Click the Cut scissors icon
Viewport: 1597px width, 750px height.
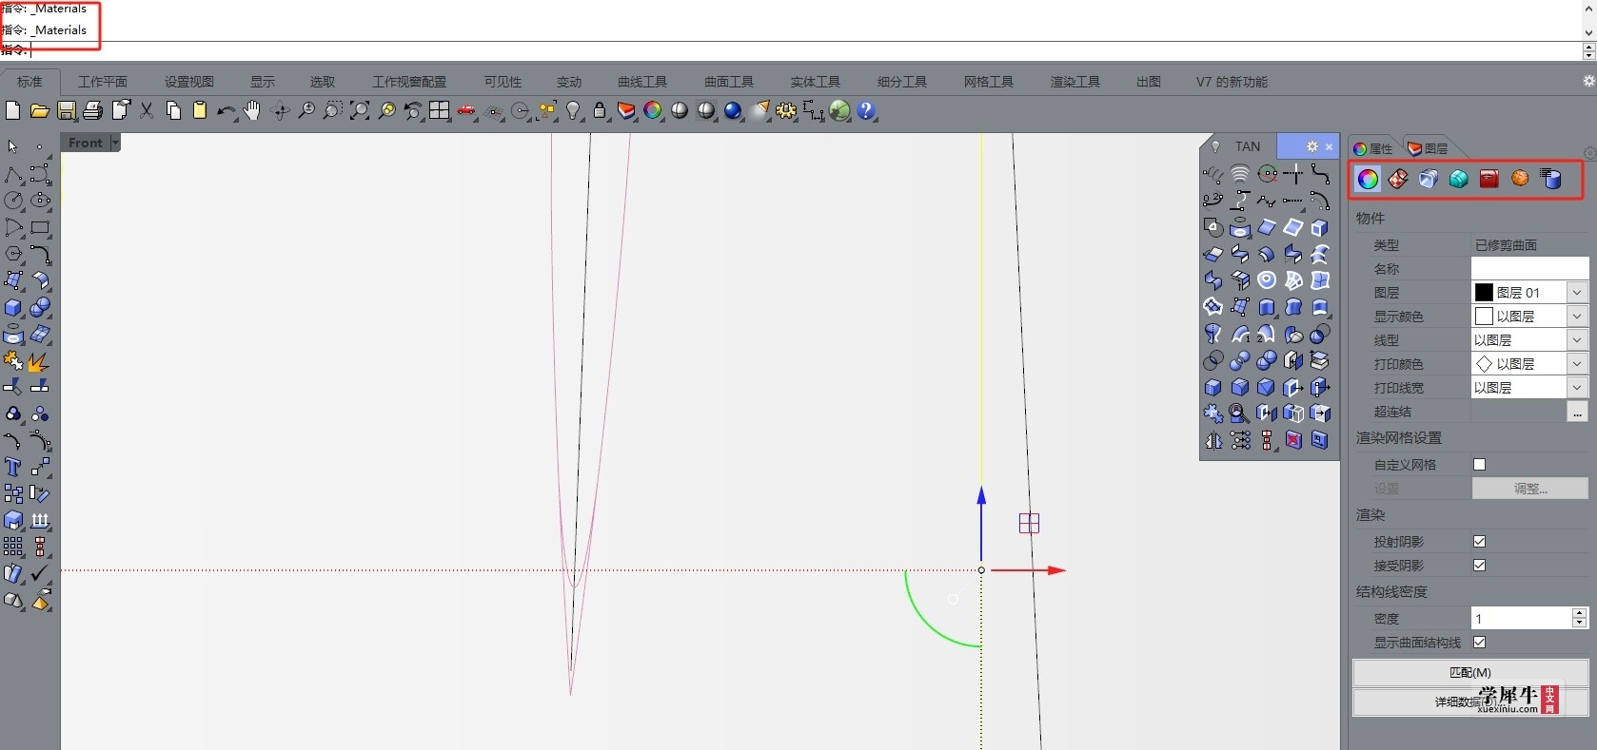click(147, 111)
